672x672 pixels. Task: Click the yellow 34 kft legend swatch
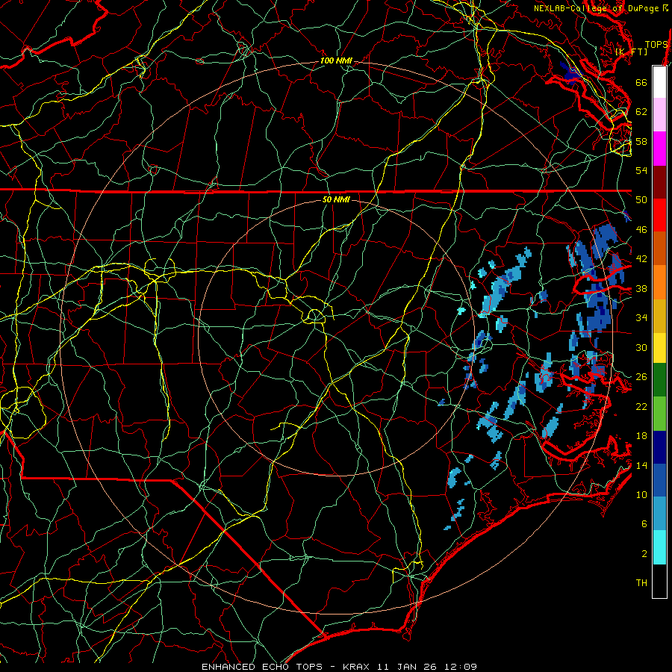coord(659,348)
